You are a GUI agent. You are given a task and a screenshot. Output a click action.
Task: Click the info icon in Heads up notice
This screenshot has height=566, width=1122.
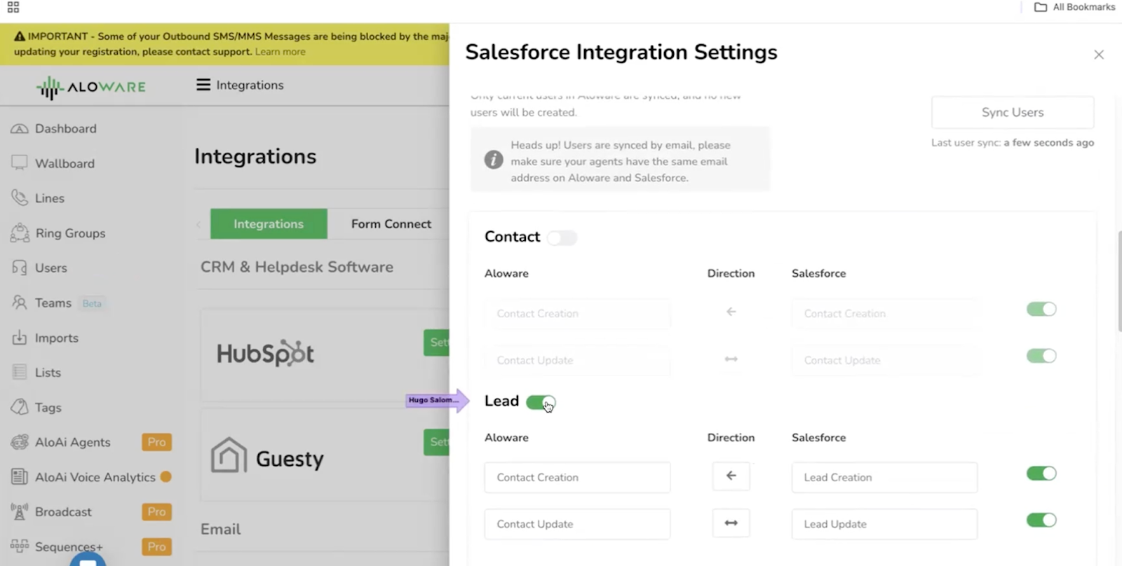[x=494, y=160]
